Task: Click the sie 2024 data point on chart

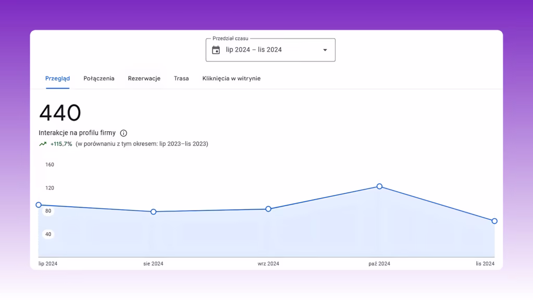Action: click(154, 211)
